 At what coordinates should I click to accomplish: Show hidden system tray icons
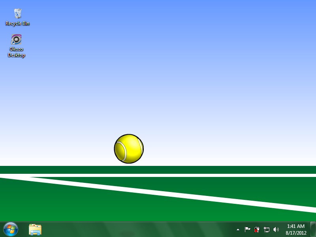pos(238,229)
